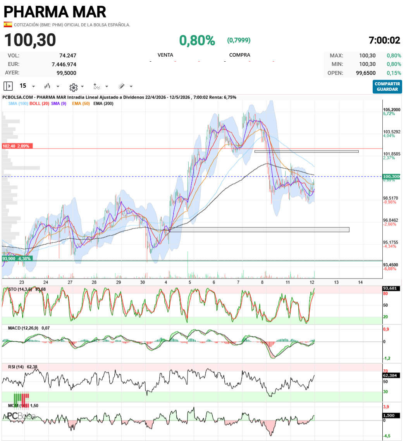This screenshot has width=406, height=441.
Task: Click the large green 0,80% change
Action: click(197, 40)
